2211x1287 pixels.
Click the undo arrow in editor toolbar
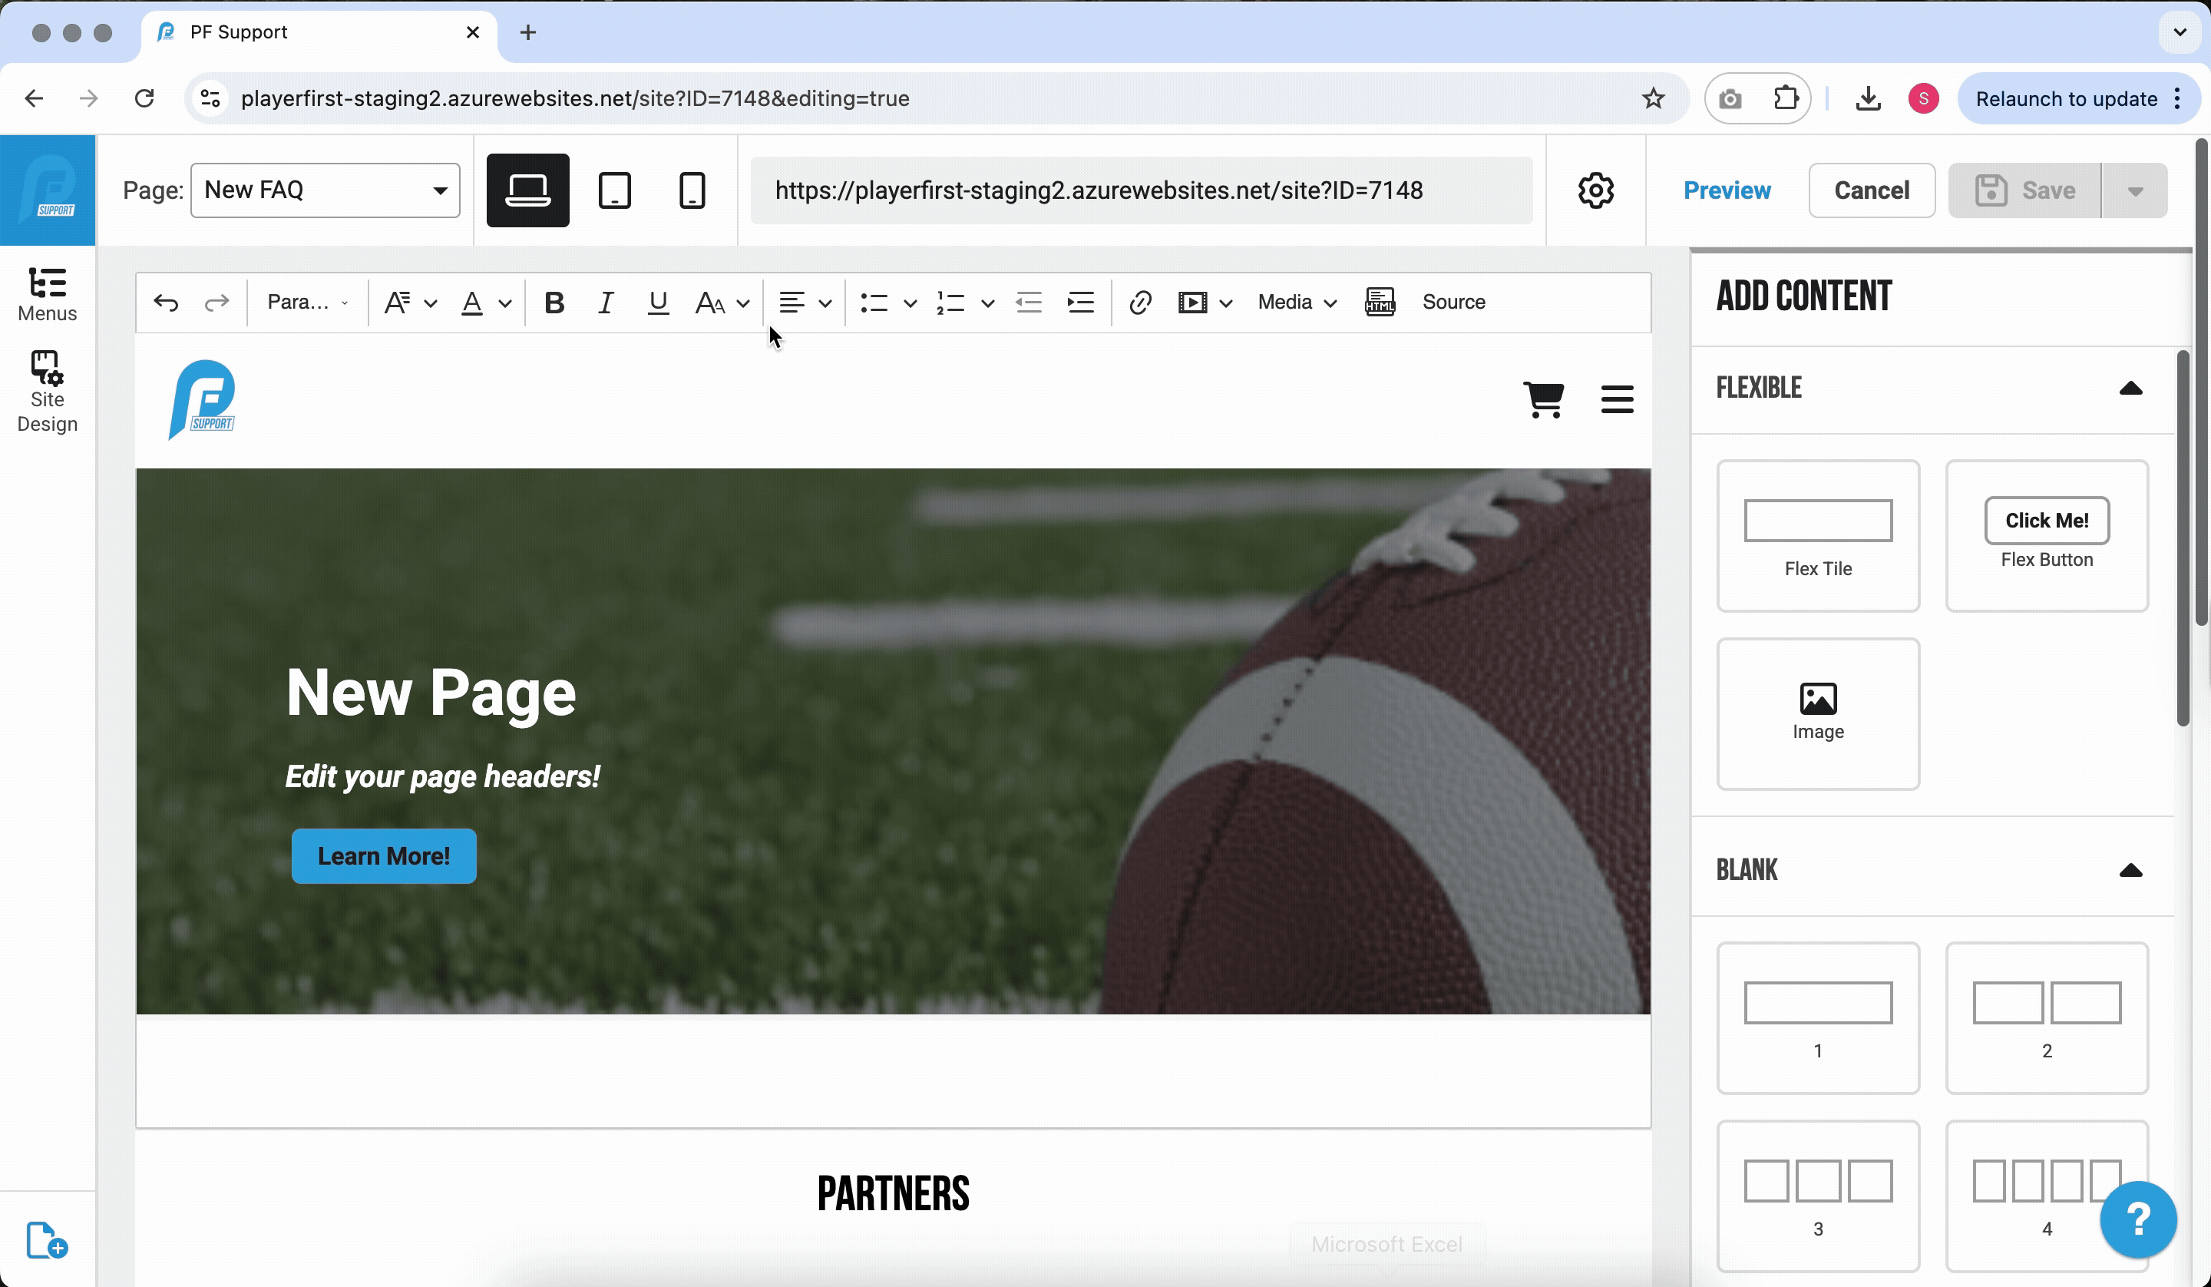[x=166, y=303]
